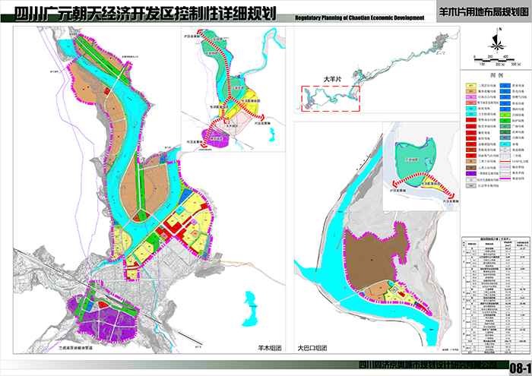Pick the pink 行政办公用地 legend swatch
This screenshot has width=532, height=376.
(x=471, y=97)
